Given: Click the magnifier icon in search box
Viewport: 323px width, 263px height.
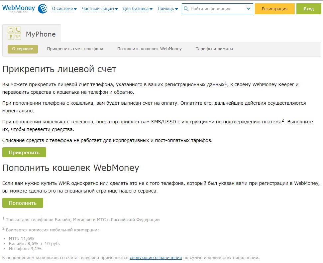Looking at the screenshot, I should click(186, 9).
